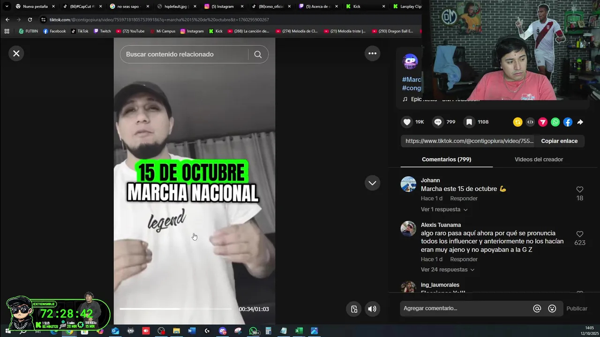The image size is (600, 337).
Task: Select the Comentarios (799) tab
Action: coord(446,160)
